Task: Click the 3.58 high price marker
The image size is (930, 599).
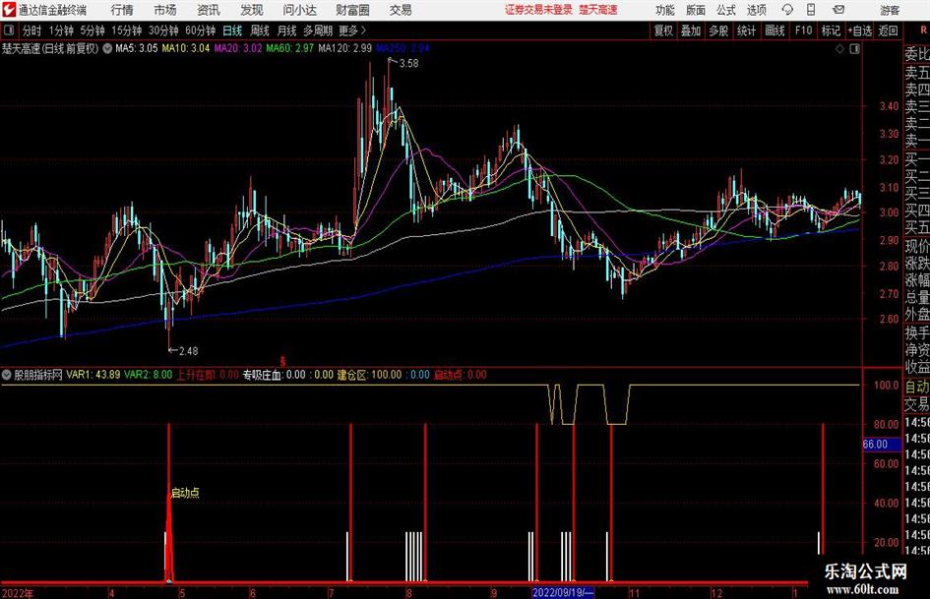Action: tap(408, 64)
